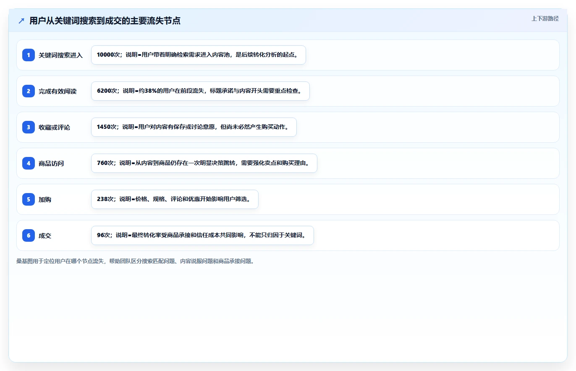Image resolution: width=576 pixels, height=371 pixels.
Task: Select the 成交 node label
Action: (x=45, y=236)
